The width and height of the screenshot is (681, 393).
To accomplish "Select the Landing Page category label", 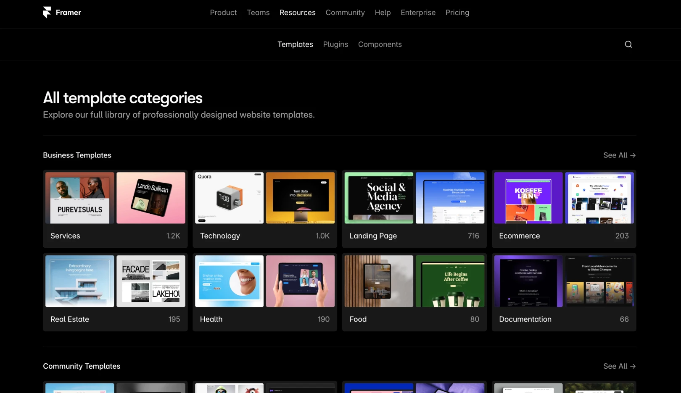I will click(373, 236).
